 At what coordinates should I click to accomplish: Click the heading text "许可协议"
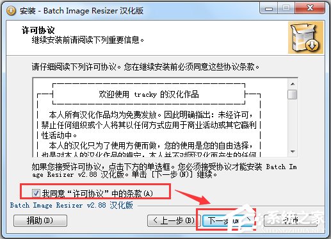click(38, 30)
